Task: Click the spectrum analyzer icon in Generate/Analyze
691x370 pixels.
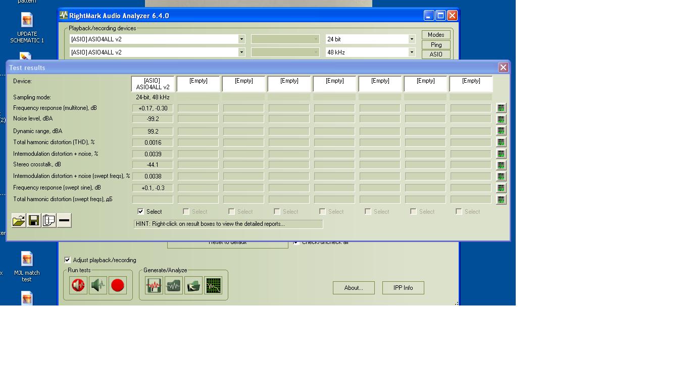Action: click(213, 286)
